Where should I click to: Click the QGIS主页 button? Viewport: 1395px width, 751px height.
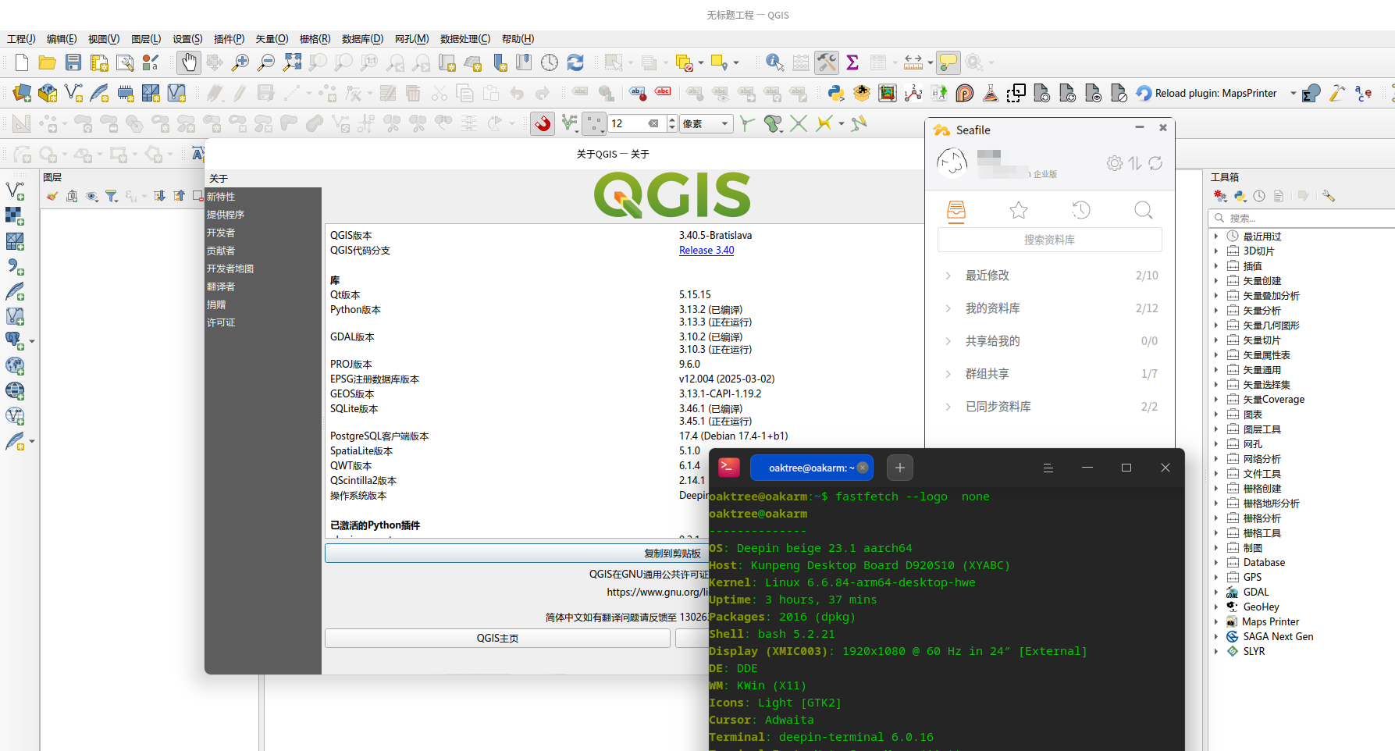tap(498, 639)
